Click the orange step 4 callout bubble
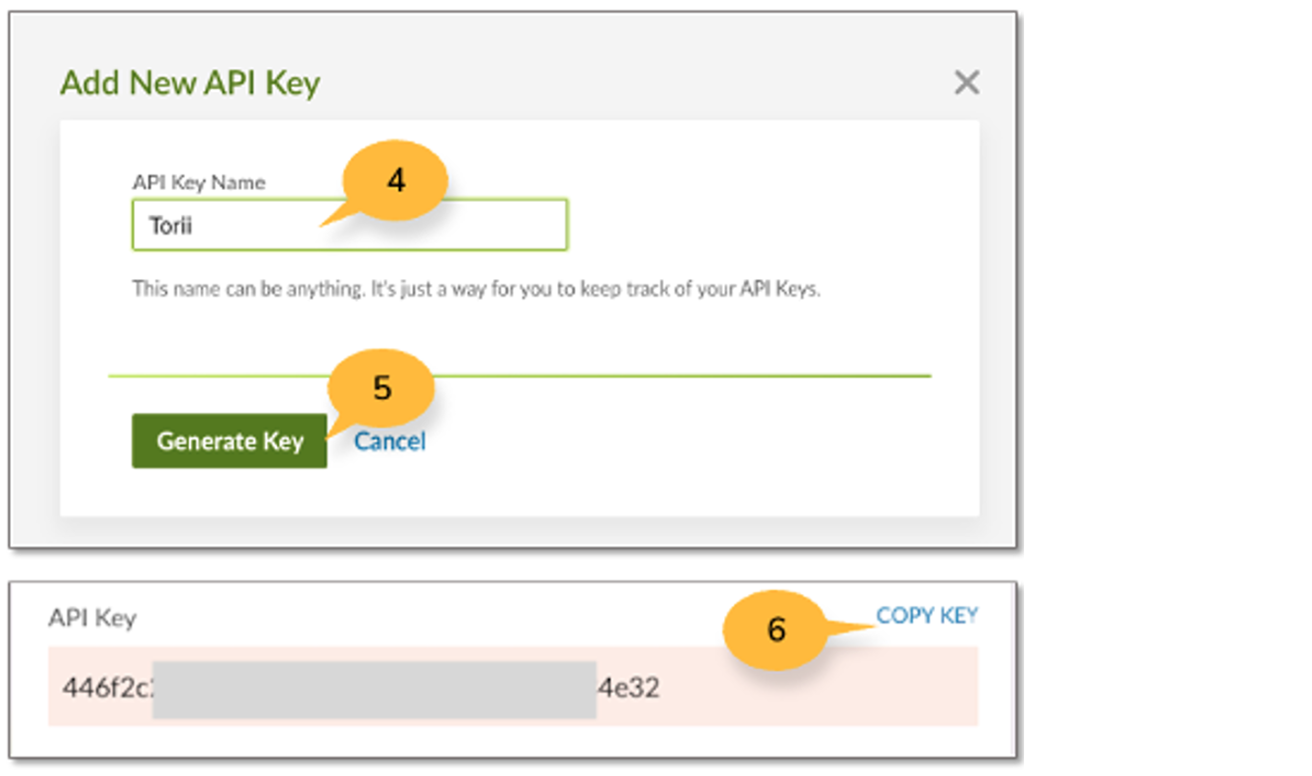 coord(396,181)
